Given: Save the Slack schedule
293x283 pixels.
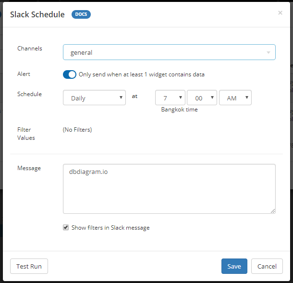Looking at the screenshot, I should tap(234, 266).
